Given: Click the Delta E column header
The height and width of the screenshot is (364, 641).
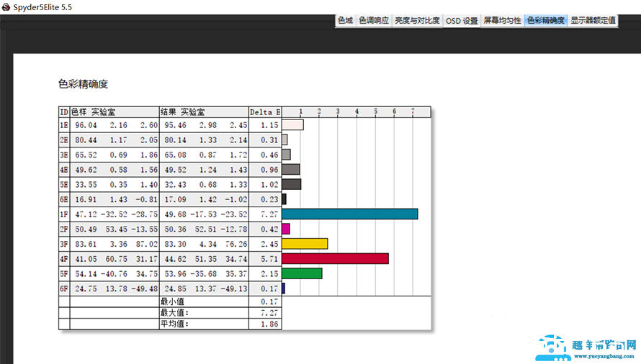Looking at the screenshot, I should [x=265, y=112].
